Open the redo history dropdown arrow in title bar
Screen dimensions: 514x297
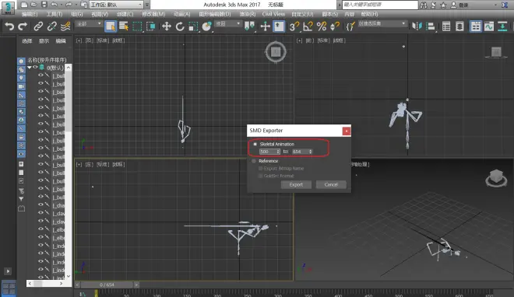pyautogui.click(x=76, y=5)
